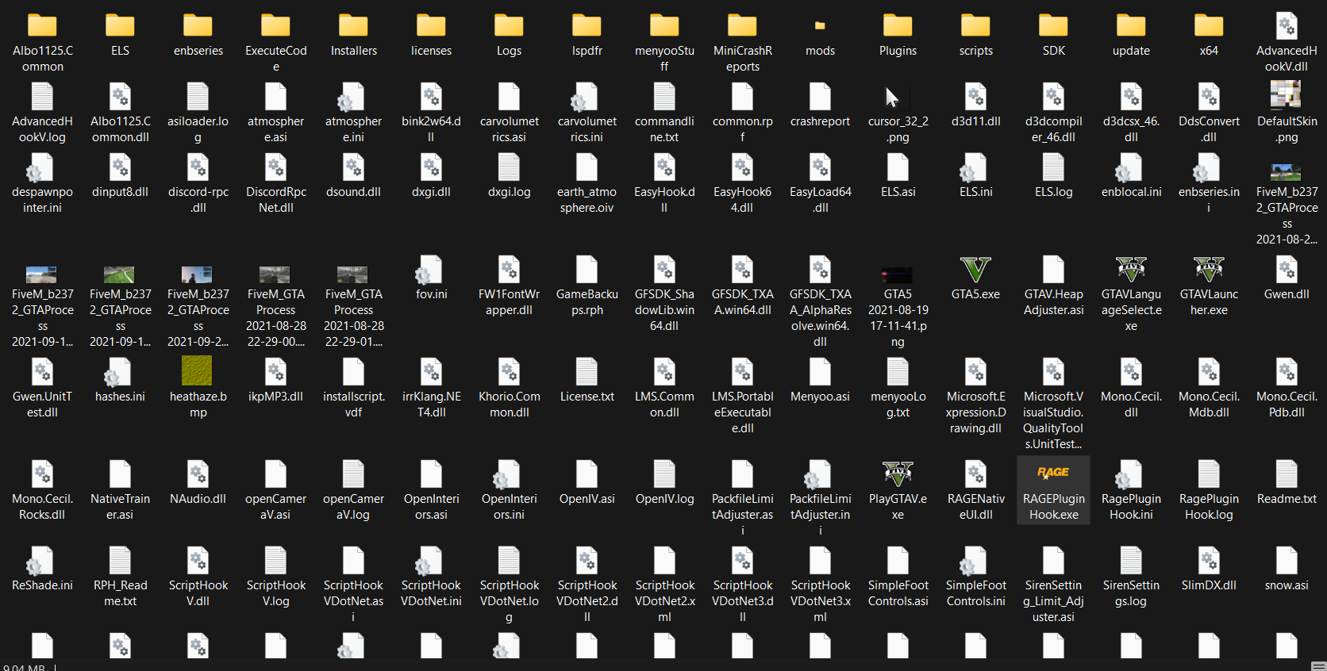Select the update folder icon
The height and width of the screenshot is (671, 1327).
[1132, 25]
